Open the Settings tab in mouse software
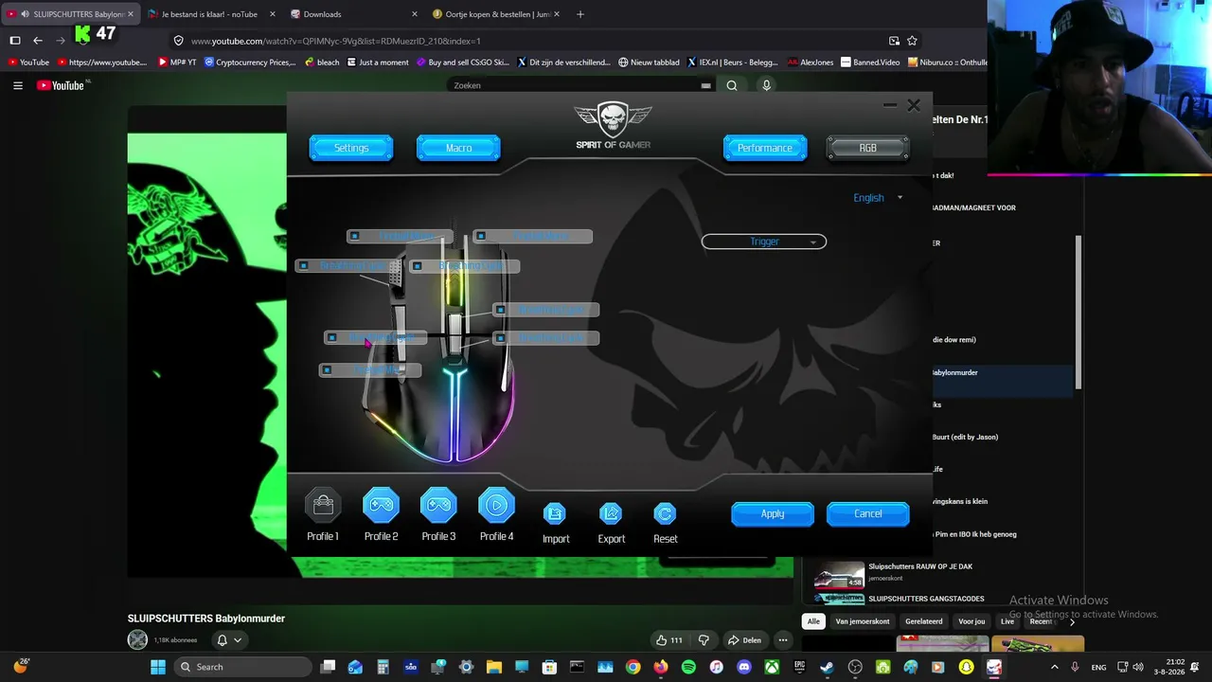Viewport: 1212px width, 682px height. click(351, 148)
